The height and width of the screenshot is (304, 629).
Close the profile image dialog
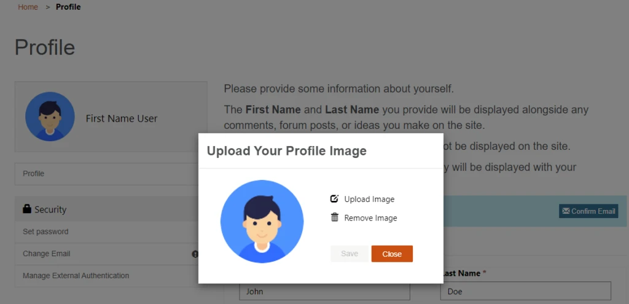coord(392,254)
